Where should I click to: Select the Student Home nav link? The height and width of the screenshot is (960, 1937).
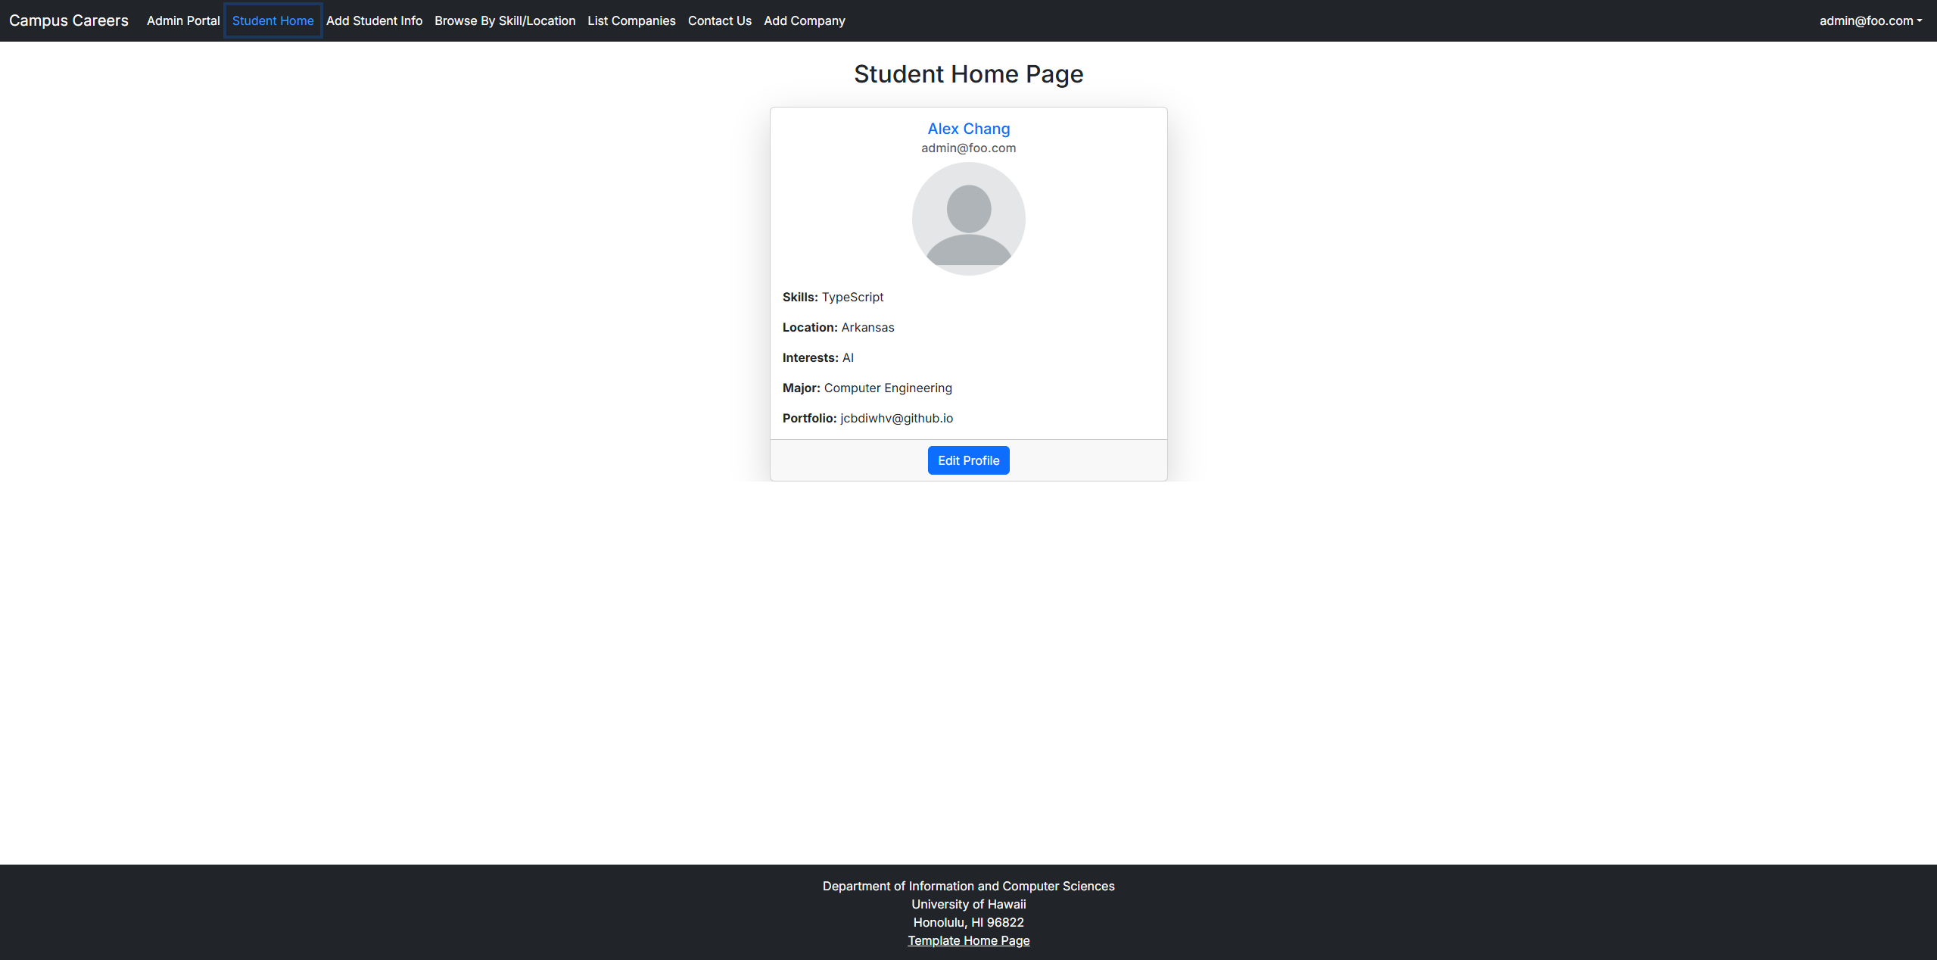pyautogui.click(x=272, y=20)
